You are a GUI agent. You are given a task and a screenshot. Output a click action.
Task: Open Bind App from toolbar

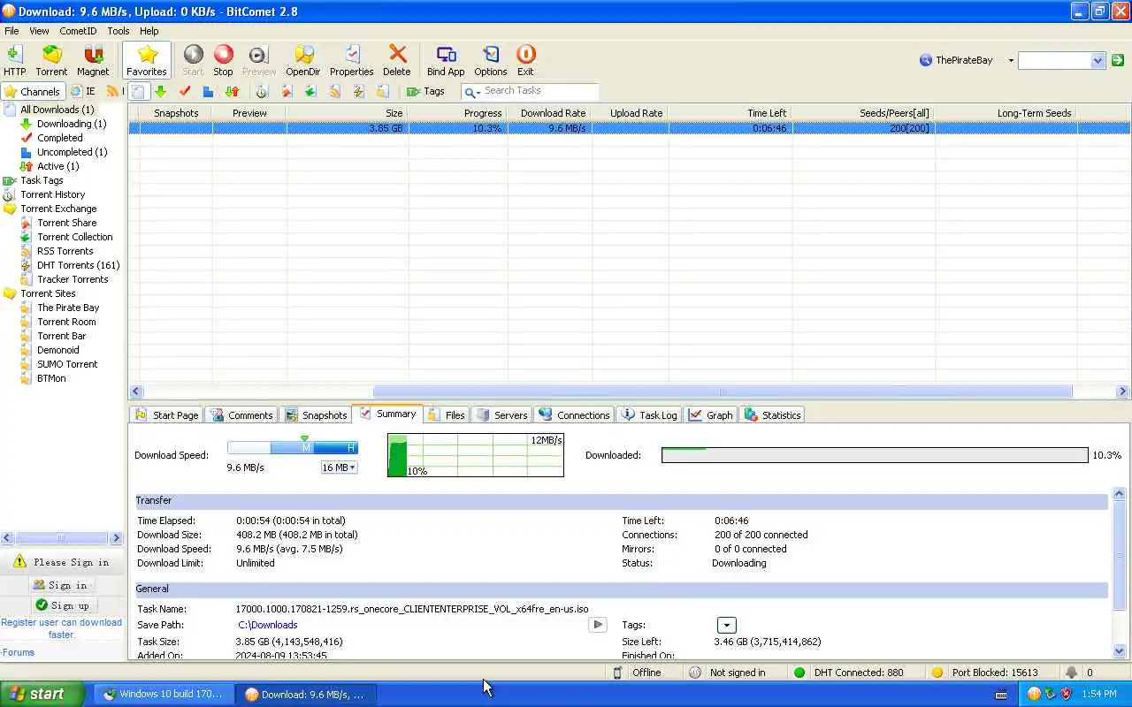[446, 61]
